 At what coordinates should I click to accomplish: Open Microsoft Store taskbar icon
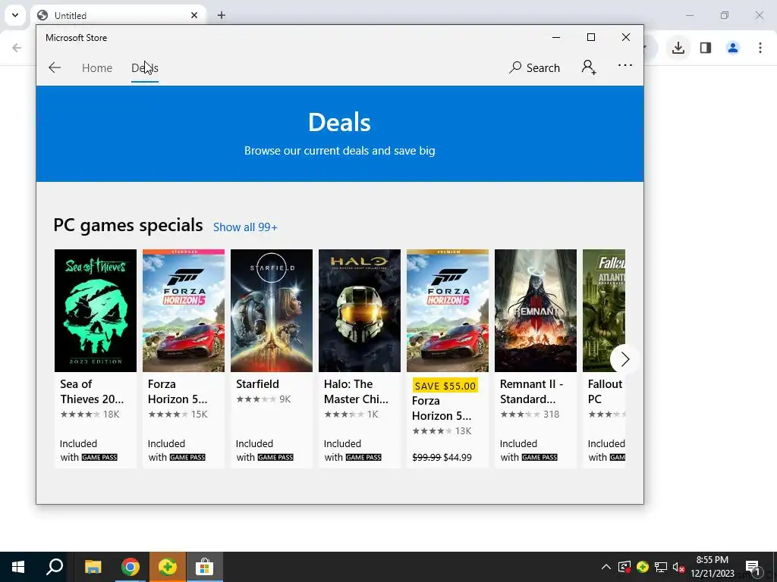coord(204,567)
